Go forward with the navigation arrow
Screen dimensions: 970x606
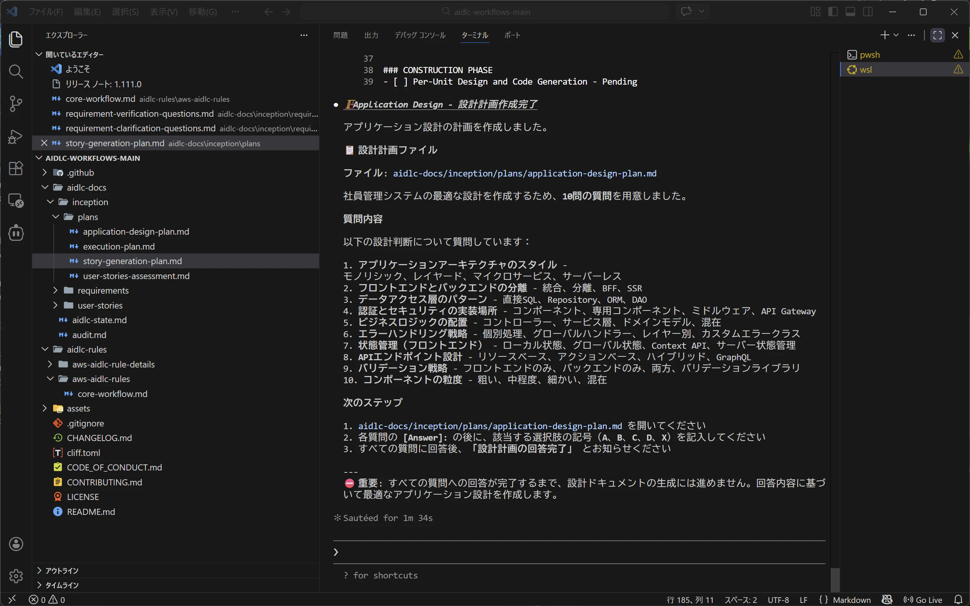286,12
